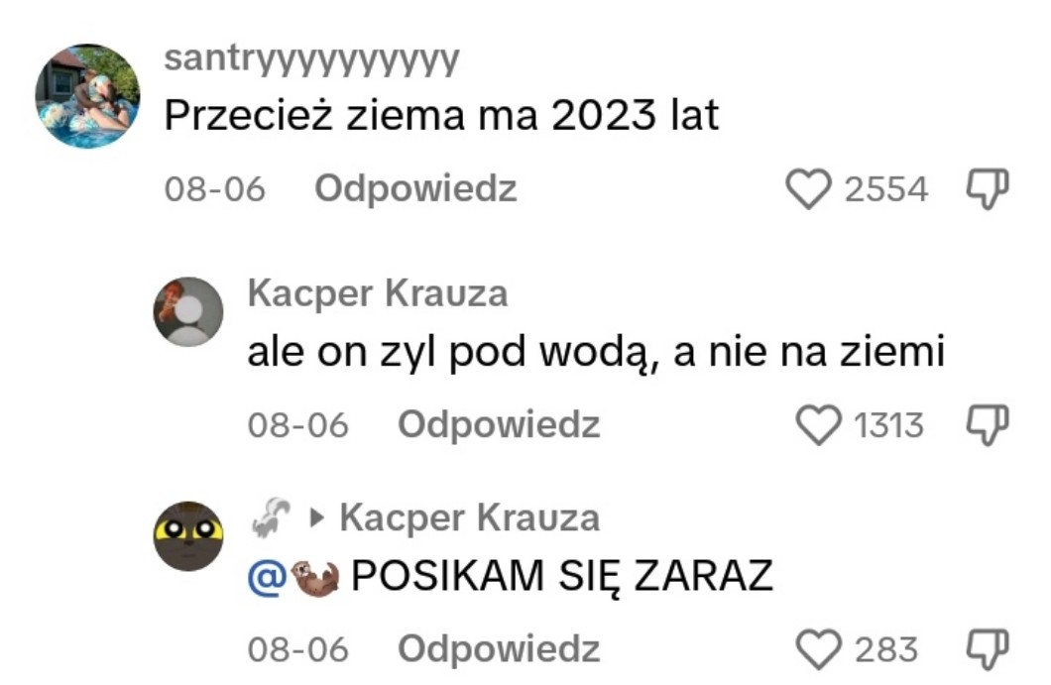1051x685 pixels.
Task: Open Kacper Krauza's name on the second comment
Action: point(378,293)
